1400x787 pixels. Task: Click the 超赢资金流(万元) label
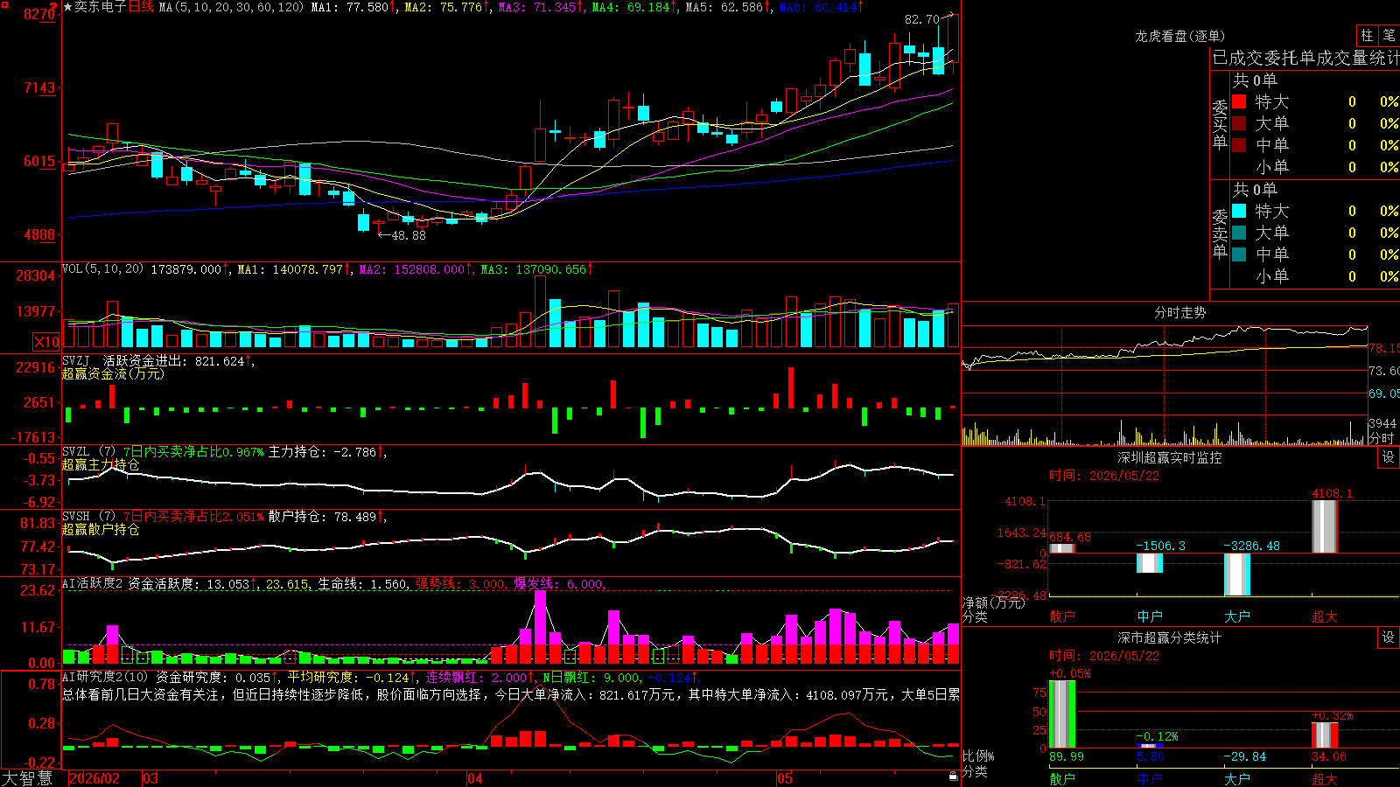(113, 373)
